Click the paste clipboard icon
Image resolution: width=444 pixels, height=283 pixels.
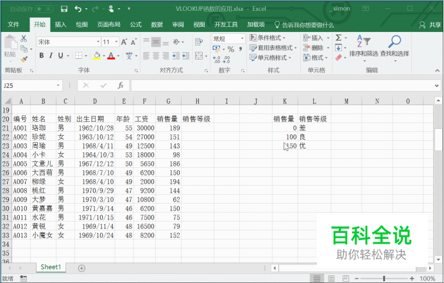tap(10, 42)
